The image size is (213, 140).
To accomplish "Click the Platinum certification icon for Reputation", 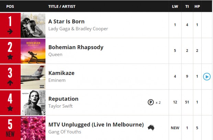I will pyautogui.click(x=151, y=102).
